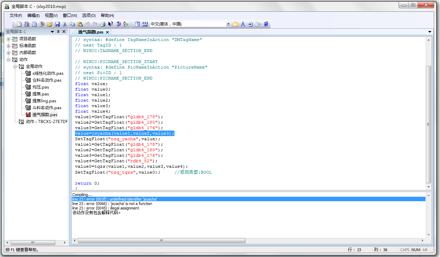Expand the 项目函数 tree node
Screen dimensions: 440x257
pos(9,39)
